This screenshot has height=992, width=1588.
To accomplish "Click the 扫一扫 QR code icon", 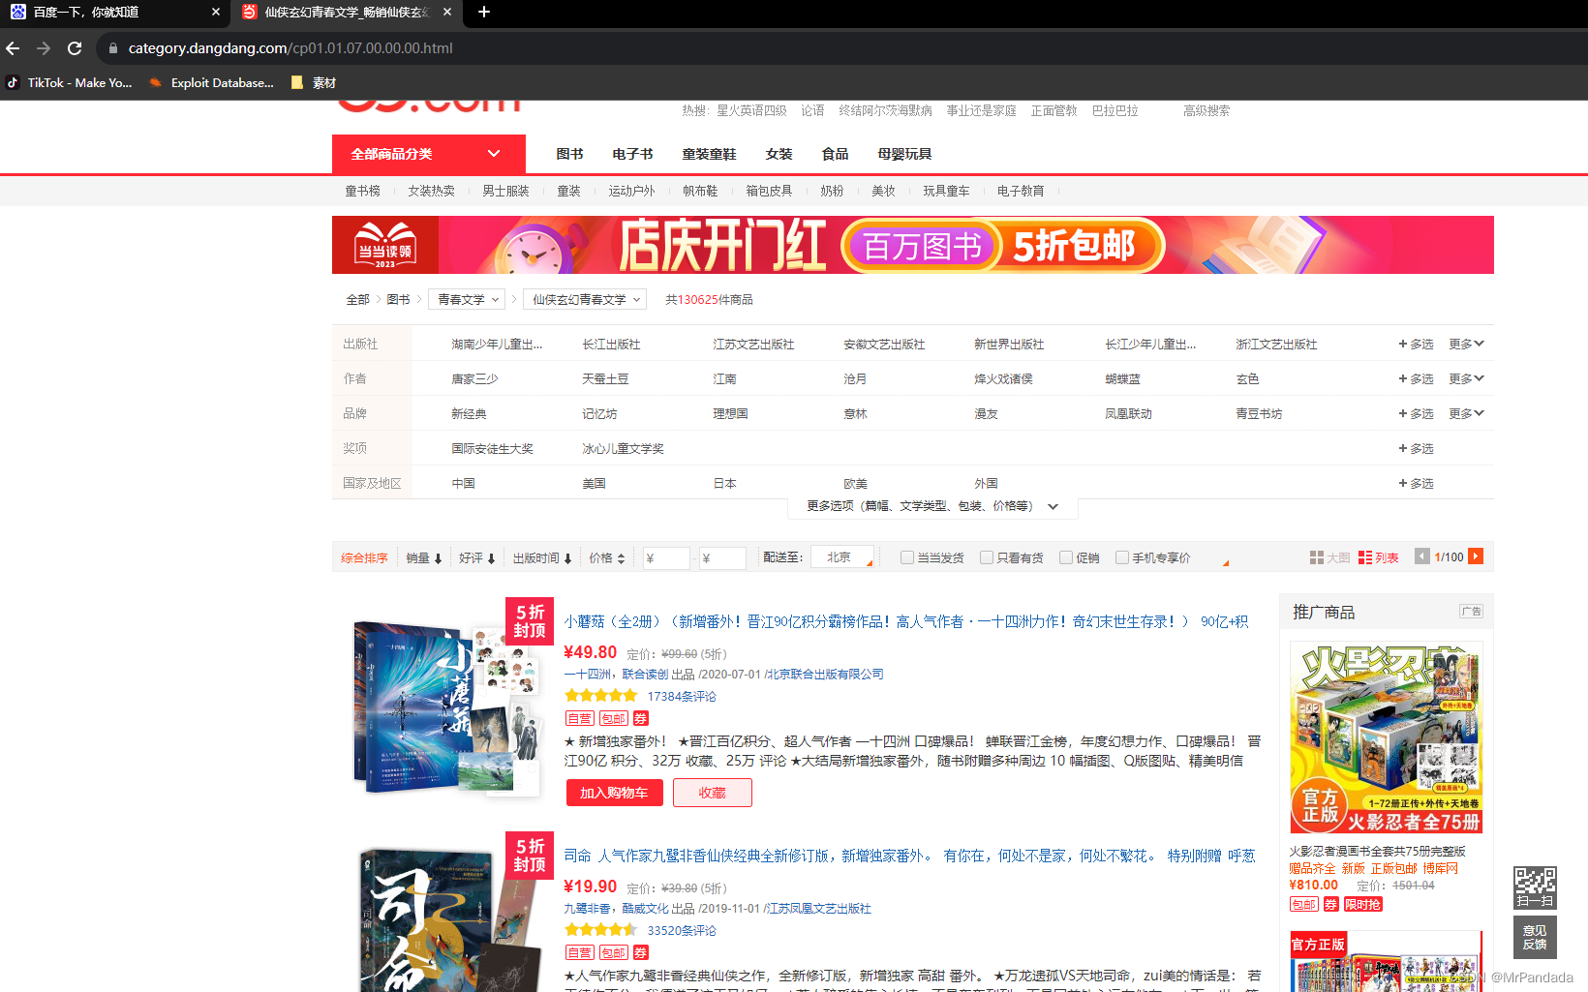I will pyautogui.click(x=1535, y=887).
